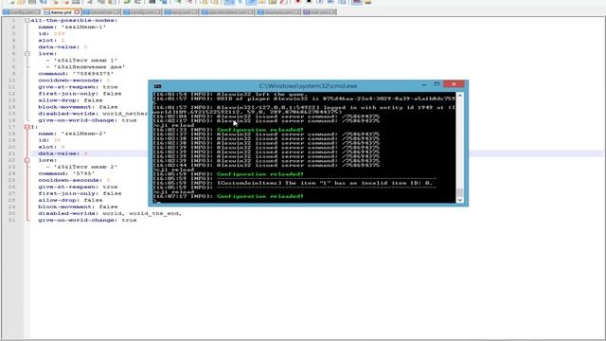Viewport: 606px width, 341px height.
Task: Click 'Alexwin32 left the game.' in cmd
Action: pos(262,95)
